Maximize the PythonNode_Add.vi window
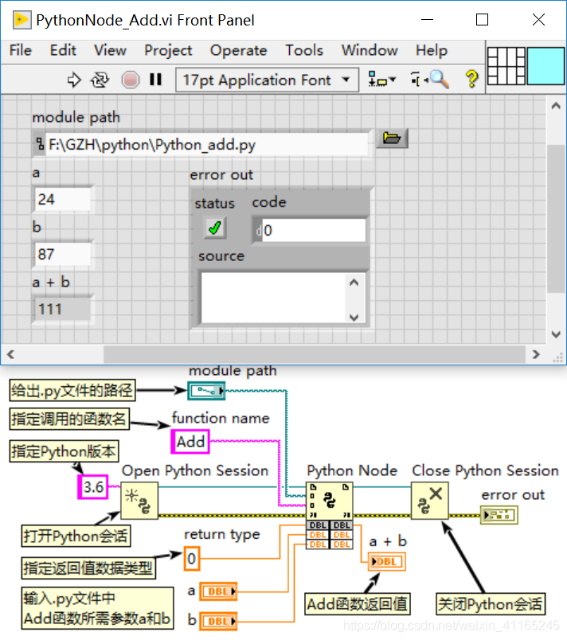The width and height of the screenshot is (567, 640). 482,20
